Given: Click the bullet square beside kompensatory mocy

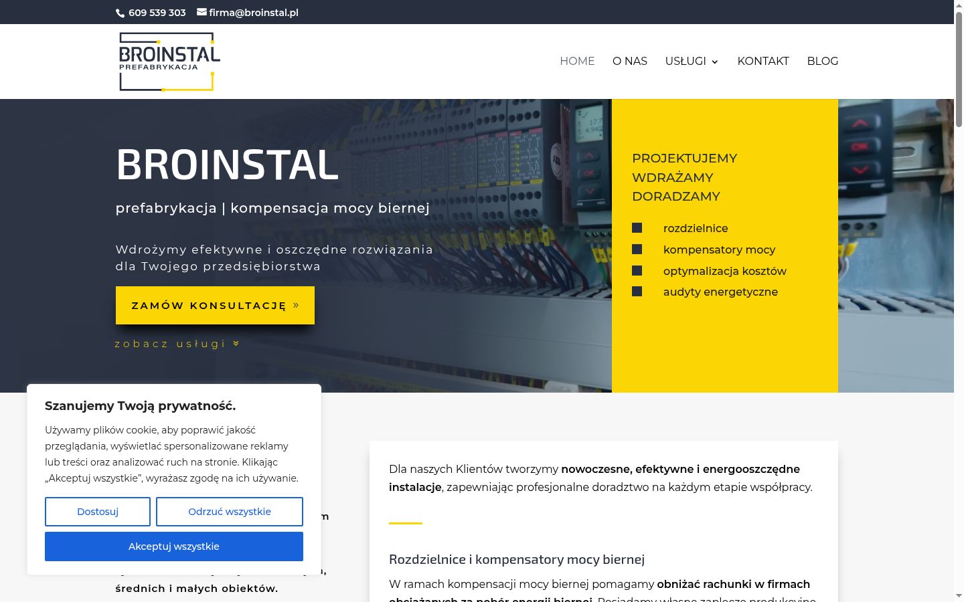Looking at the screenshot, I should [637, 249].
